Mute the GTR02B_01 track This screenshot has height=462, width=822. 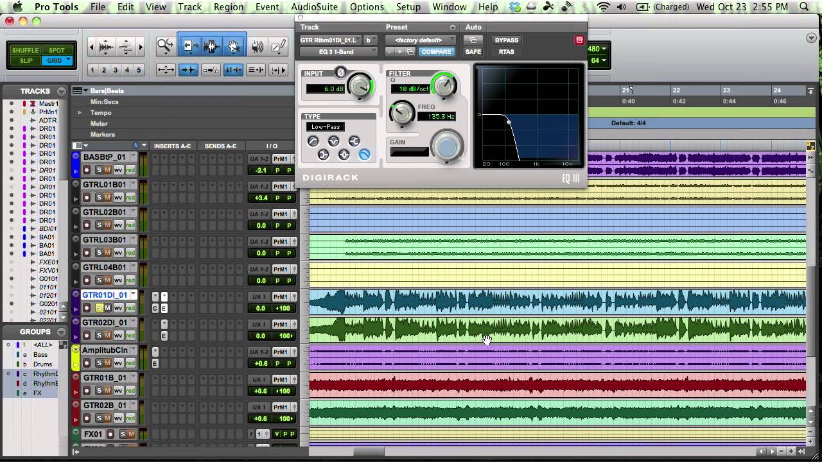108,418
